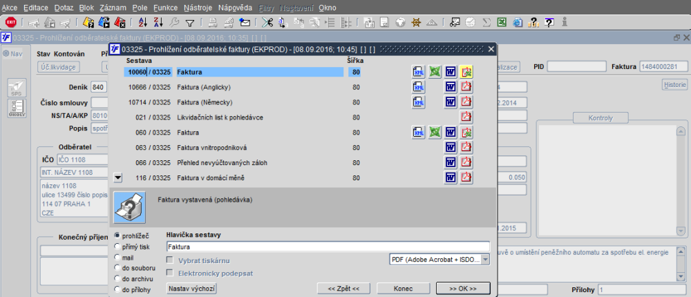The height and width of the screenshot is (297, 691).
Task: Open Excel export for 10060 Faktura row
Action: pos(435,71)
